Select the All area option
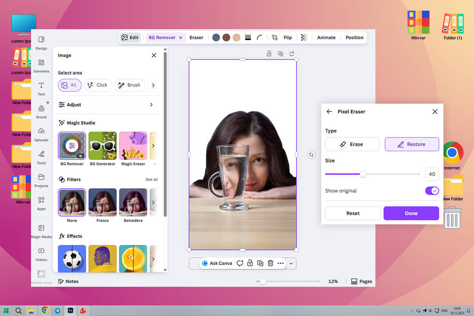The width and height of the screenshot is (474, 316). pos(70,85)
